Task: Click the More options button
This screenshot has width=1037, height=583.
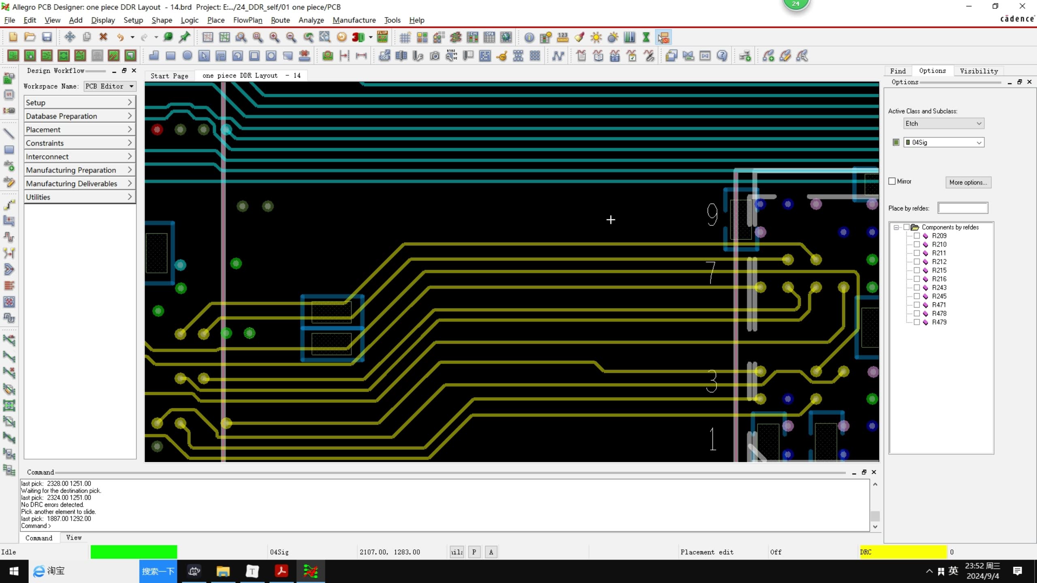Action: point(968,182)
